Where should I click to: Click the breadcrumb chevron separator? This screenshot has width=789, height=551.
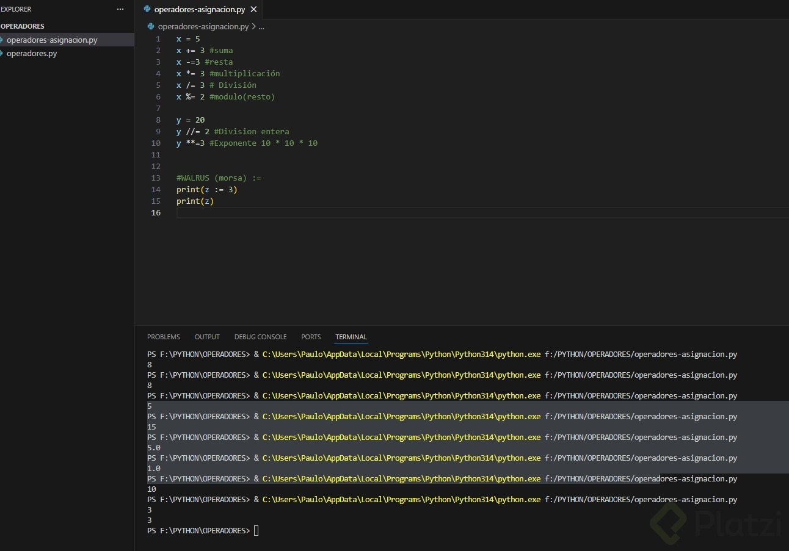point(253,27)
